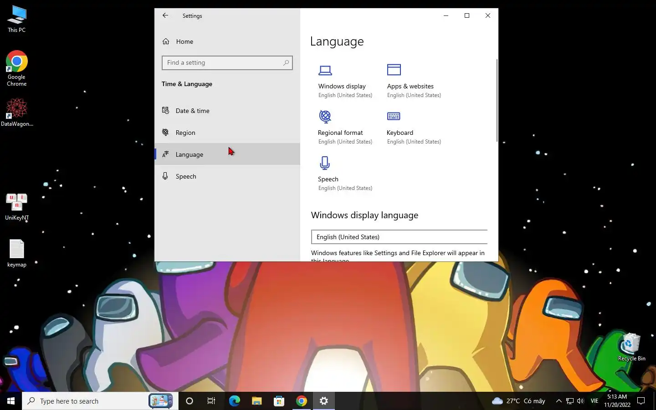
Task: Minimize the Settings window
Action: (x=446, y=15)
